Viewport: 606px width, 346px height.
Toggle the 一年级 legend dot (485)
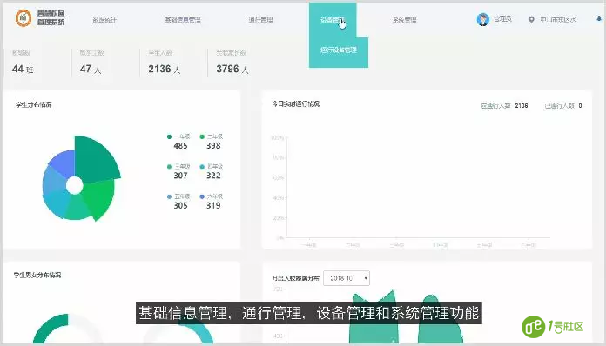tap(169, 136)
